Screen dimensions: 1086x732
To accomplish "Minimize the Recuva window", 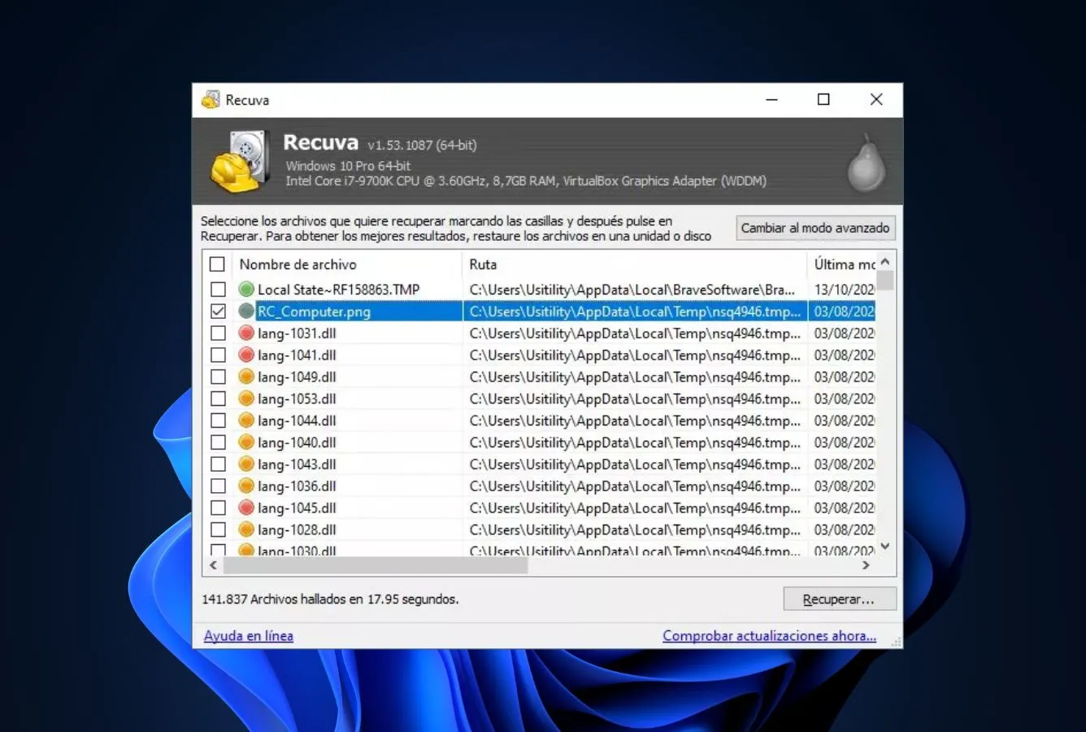I will tap(771, 99).
